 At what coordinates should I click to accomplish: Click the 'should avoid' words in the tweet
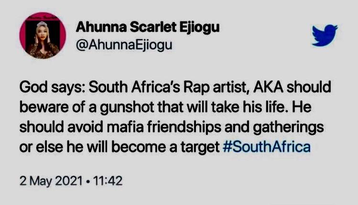[61, 127]
